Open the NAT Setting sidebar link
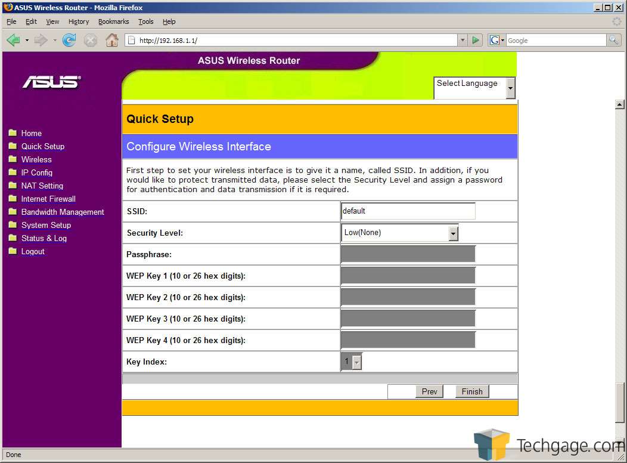 click(42, 186)
